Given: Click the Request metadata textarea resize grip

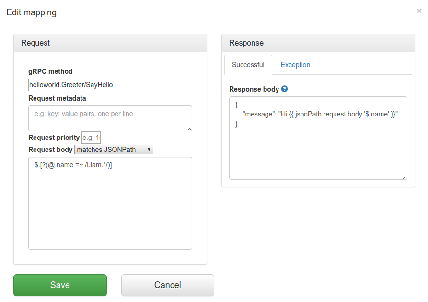Looking at the screenshot, I should (189, 129).
